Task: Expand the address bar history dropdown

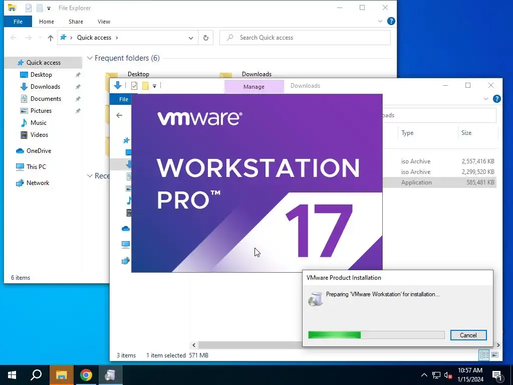Action: click(191, 38)
